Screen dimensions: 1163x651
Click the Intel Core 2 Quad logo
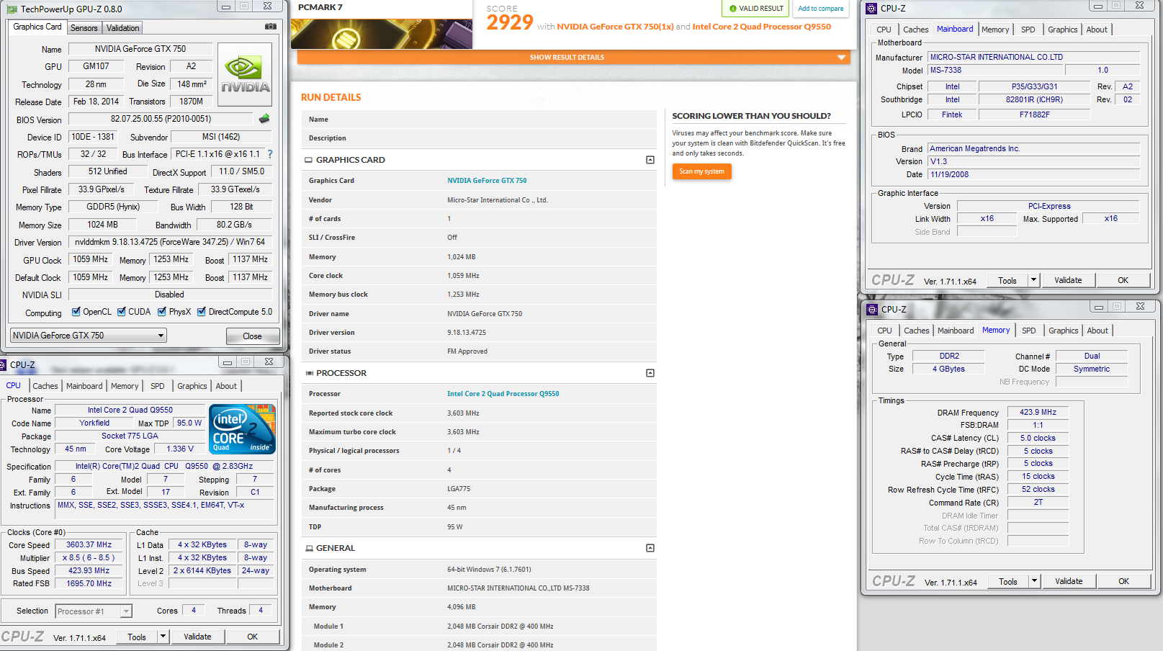[242, 429]
